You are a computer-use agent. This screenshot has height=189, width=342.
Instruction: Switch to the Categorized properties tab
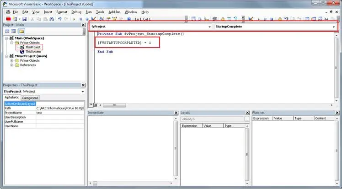coord(30,97)
